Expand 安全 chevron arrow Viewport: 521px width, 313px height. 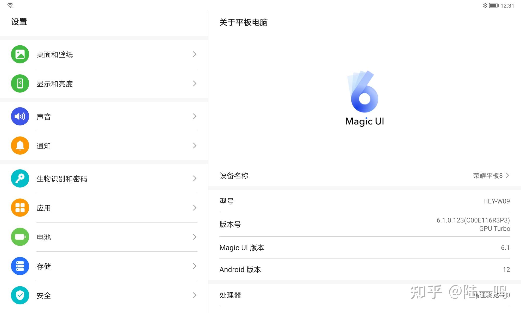click(195, 295)
